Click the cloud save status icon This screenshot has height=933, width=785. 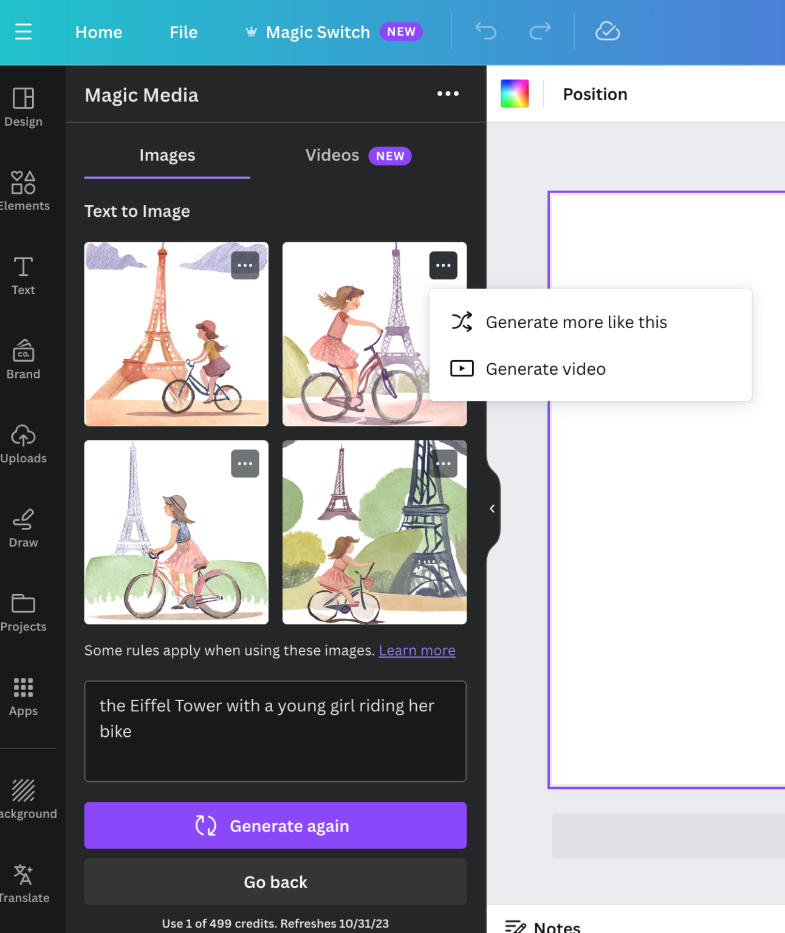607,32
